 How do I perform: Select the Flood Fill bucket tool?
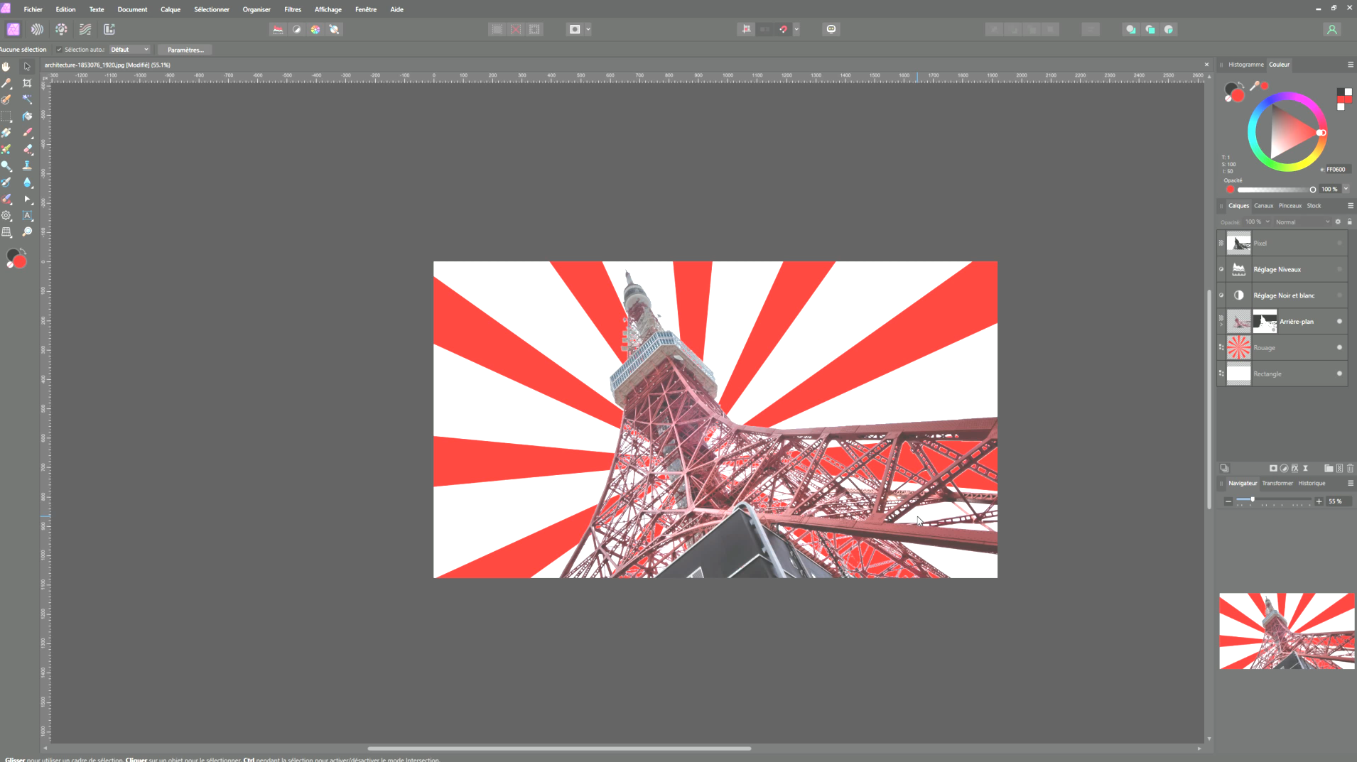click(27, 116)
